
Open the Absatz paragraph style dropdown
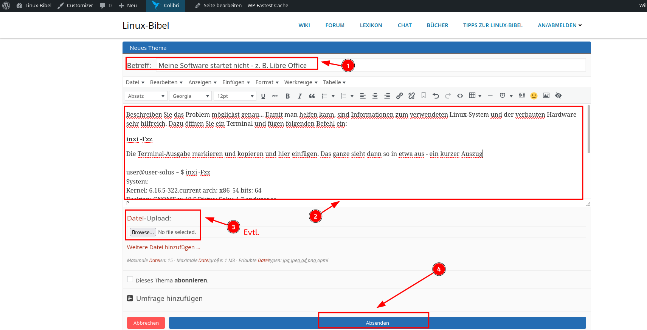(x=146, y=96)
